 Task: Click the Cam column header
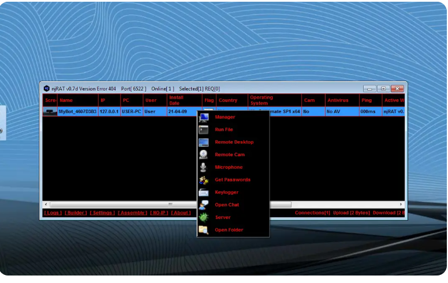313,100
